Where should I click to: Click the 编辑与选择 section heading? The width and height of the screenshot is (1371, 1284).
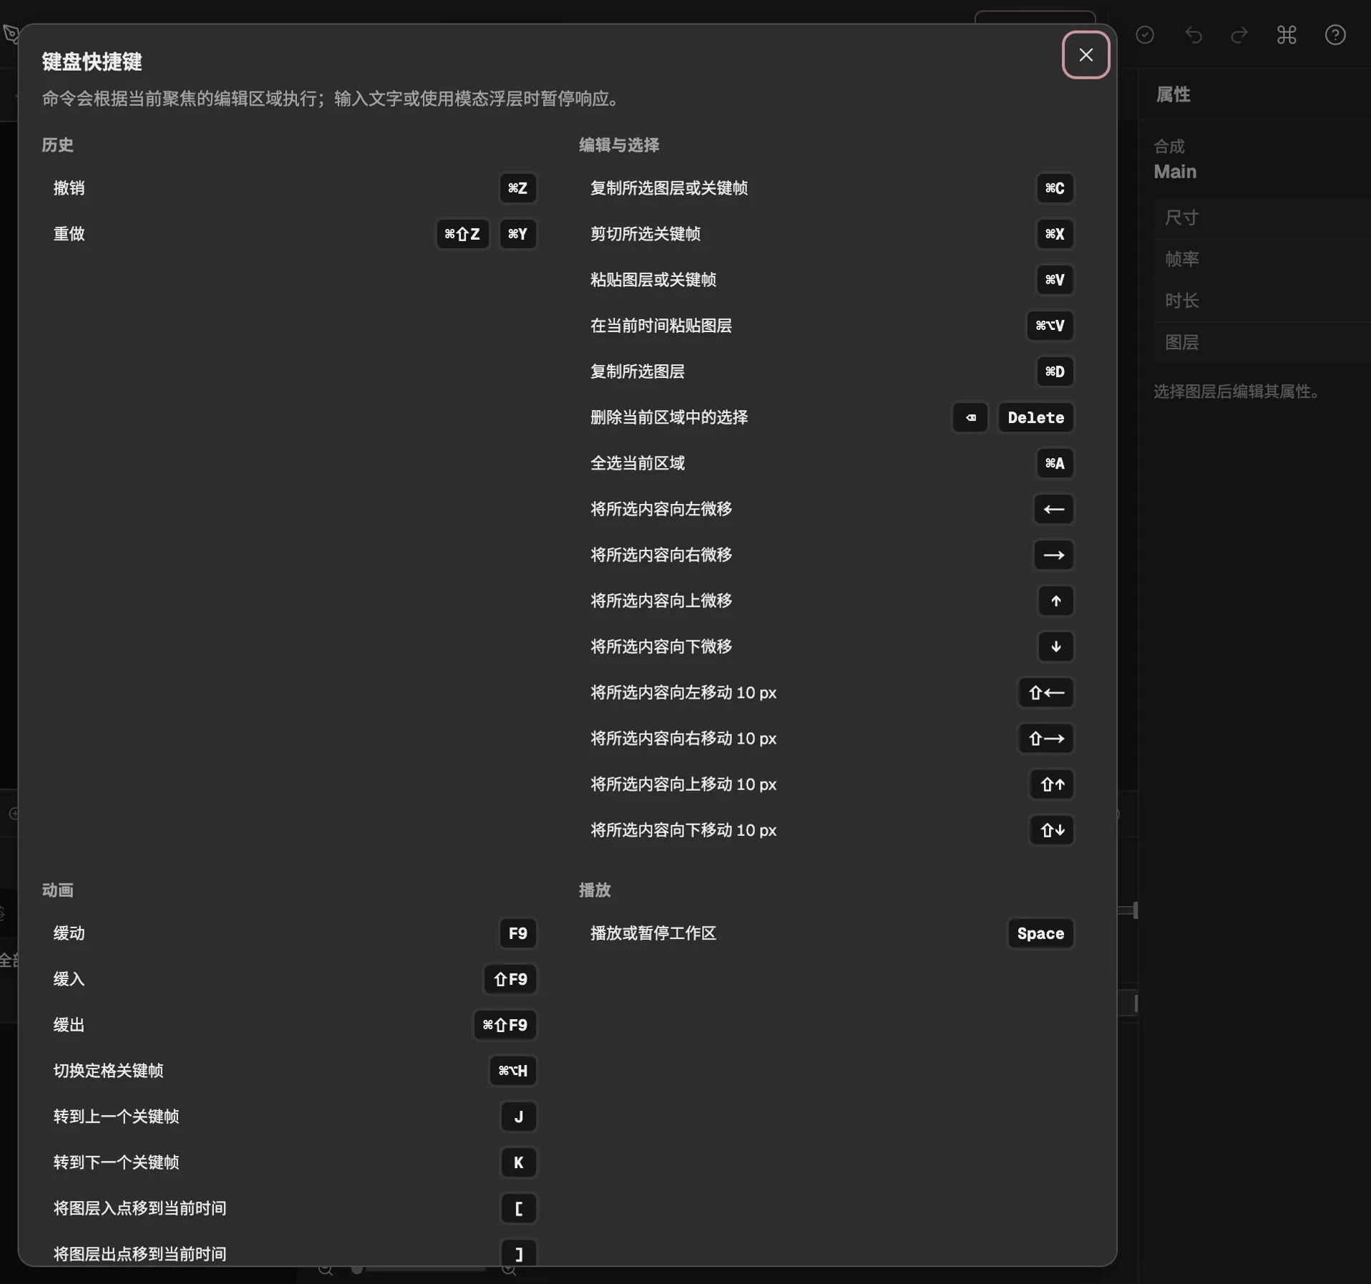coord(619,145)
